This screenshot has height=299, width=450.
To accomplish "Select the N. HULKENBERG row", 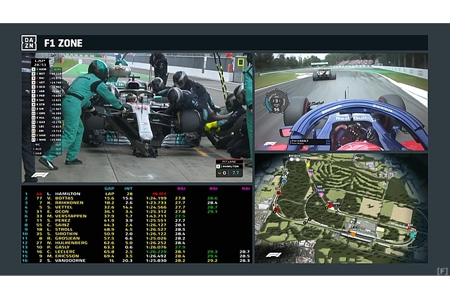I will (x=136, y=243).
